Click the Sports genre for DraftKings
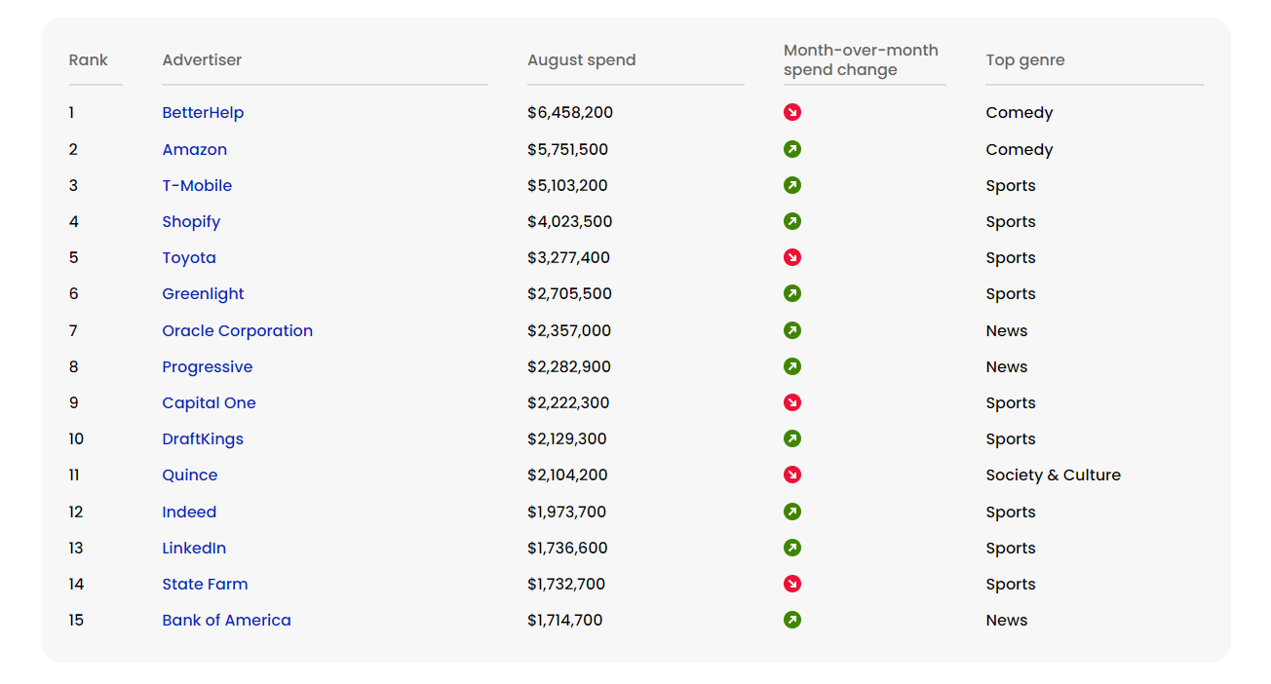1271x684 pixels. point(1011,439)
